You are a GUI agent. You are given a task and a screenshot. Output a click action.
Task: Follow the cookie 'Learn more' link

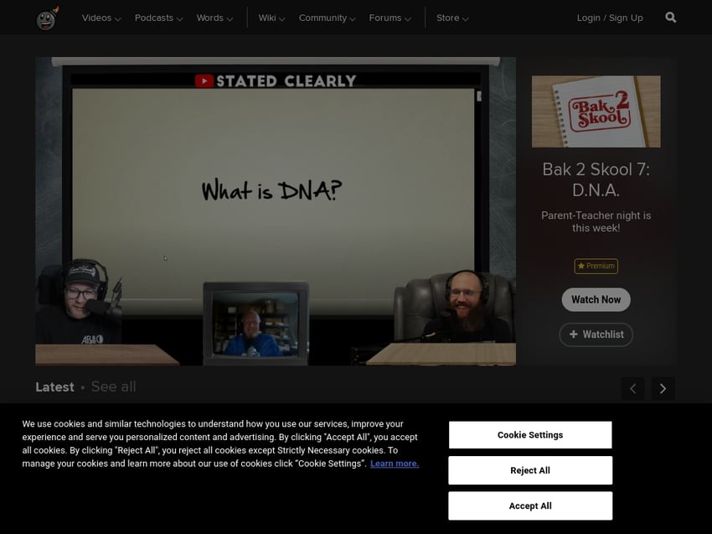pos(395,464)
